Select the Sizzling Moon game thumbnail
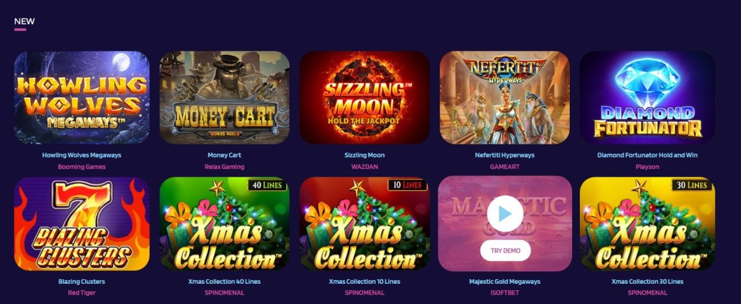Viewport: 741px width, 304px height. [364, 98]
